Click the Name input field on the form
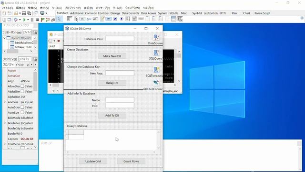The width and height of the screenshot is (305, 172). 120,100
